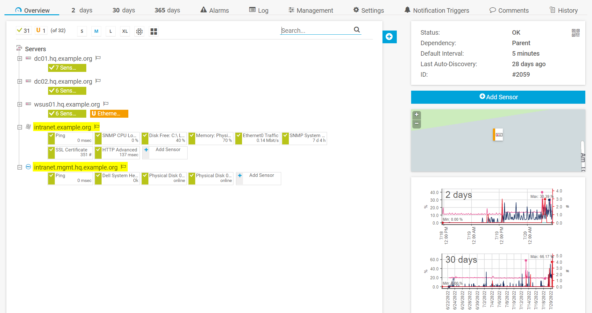The height and width of the screenshot is (313, 592).
Task: Click the QR code icon in status panel
Action: tap(575, 33)
